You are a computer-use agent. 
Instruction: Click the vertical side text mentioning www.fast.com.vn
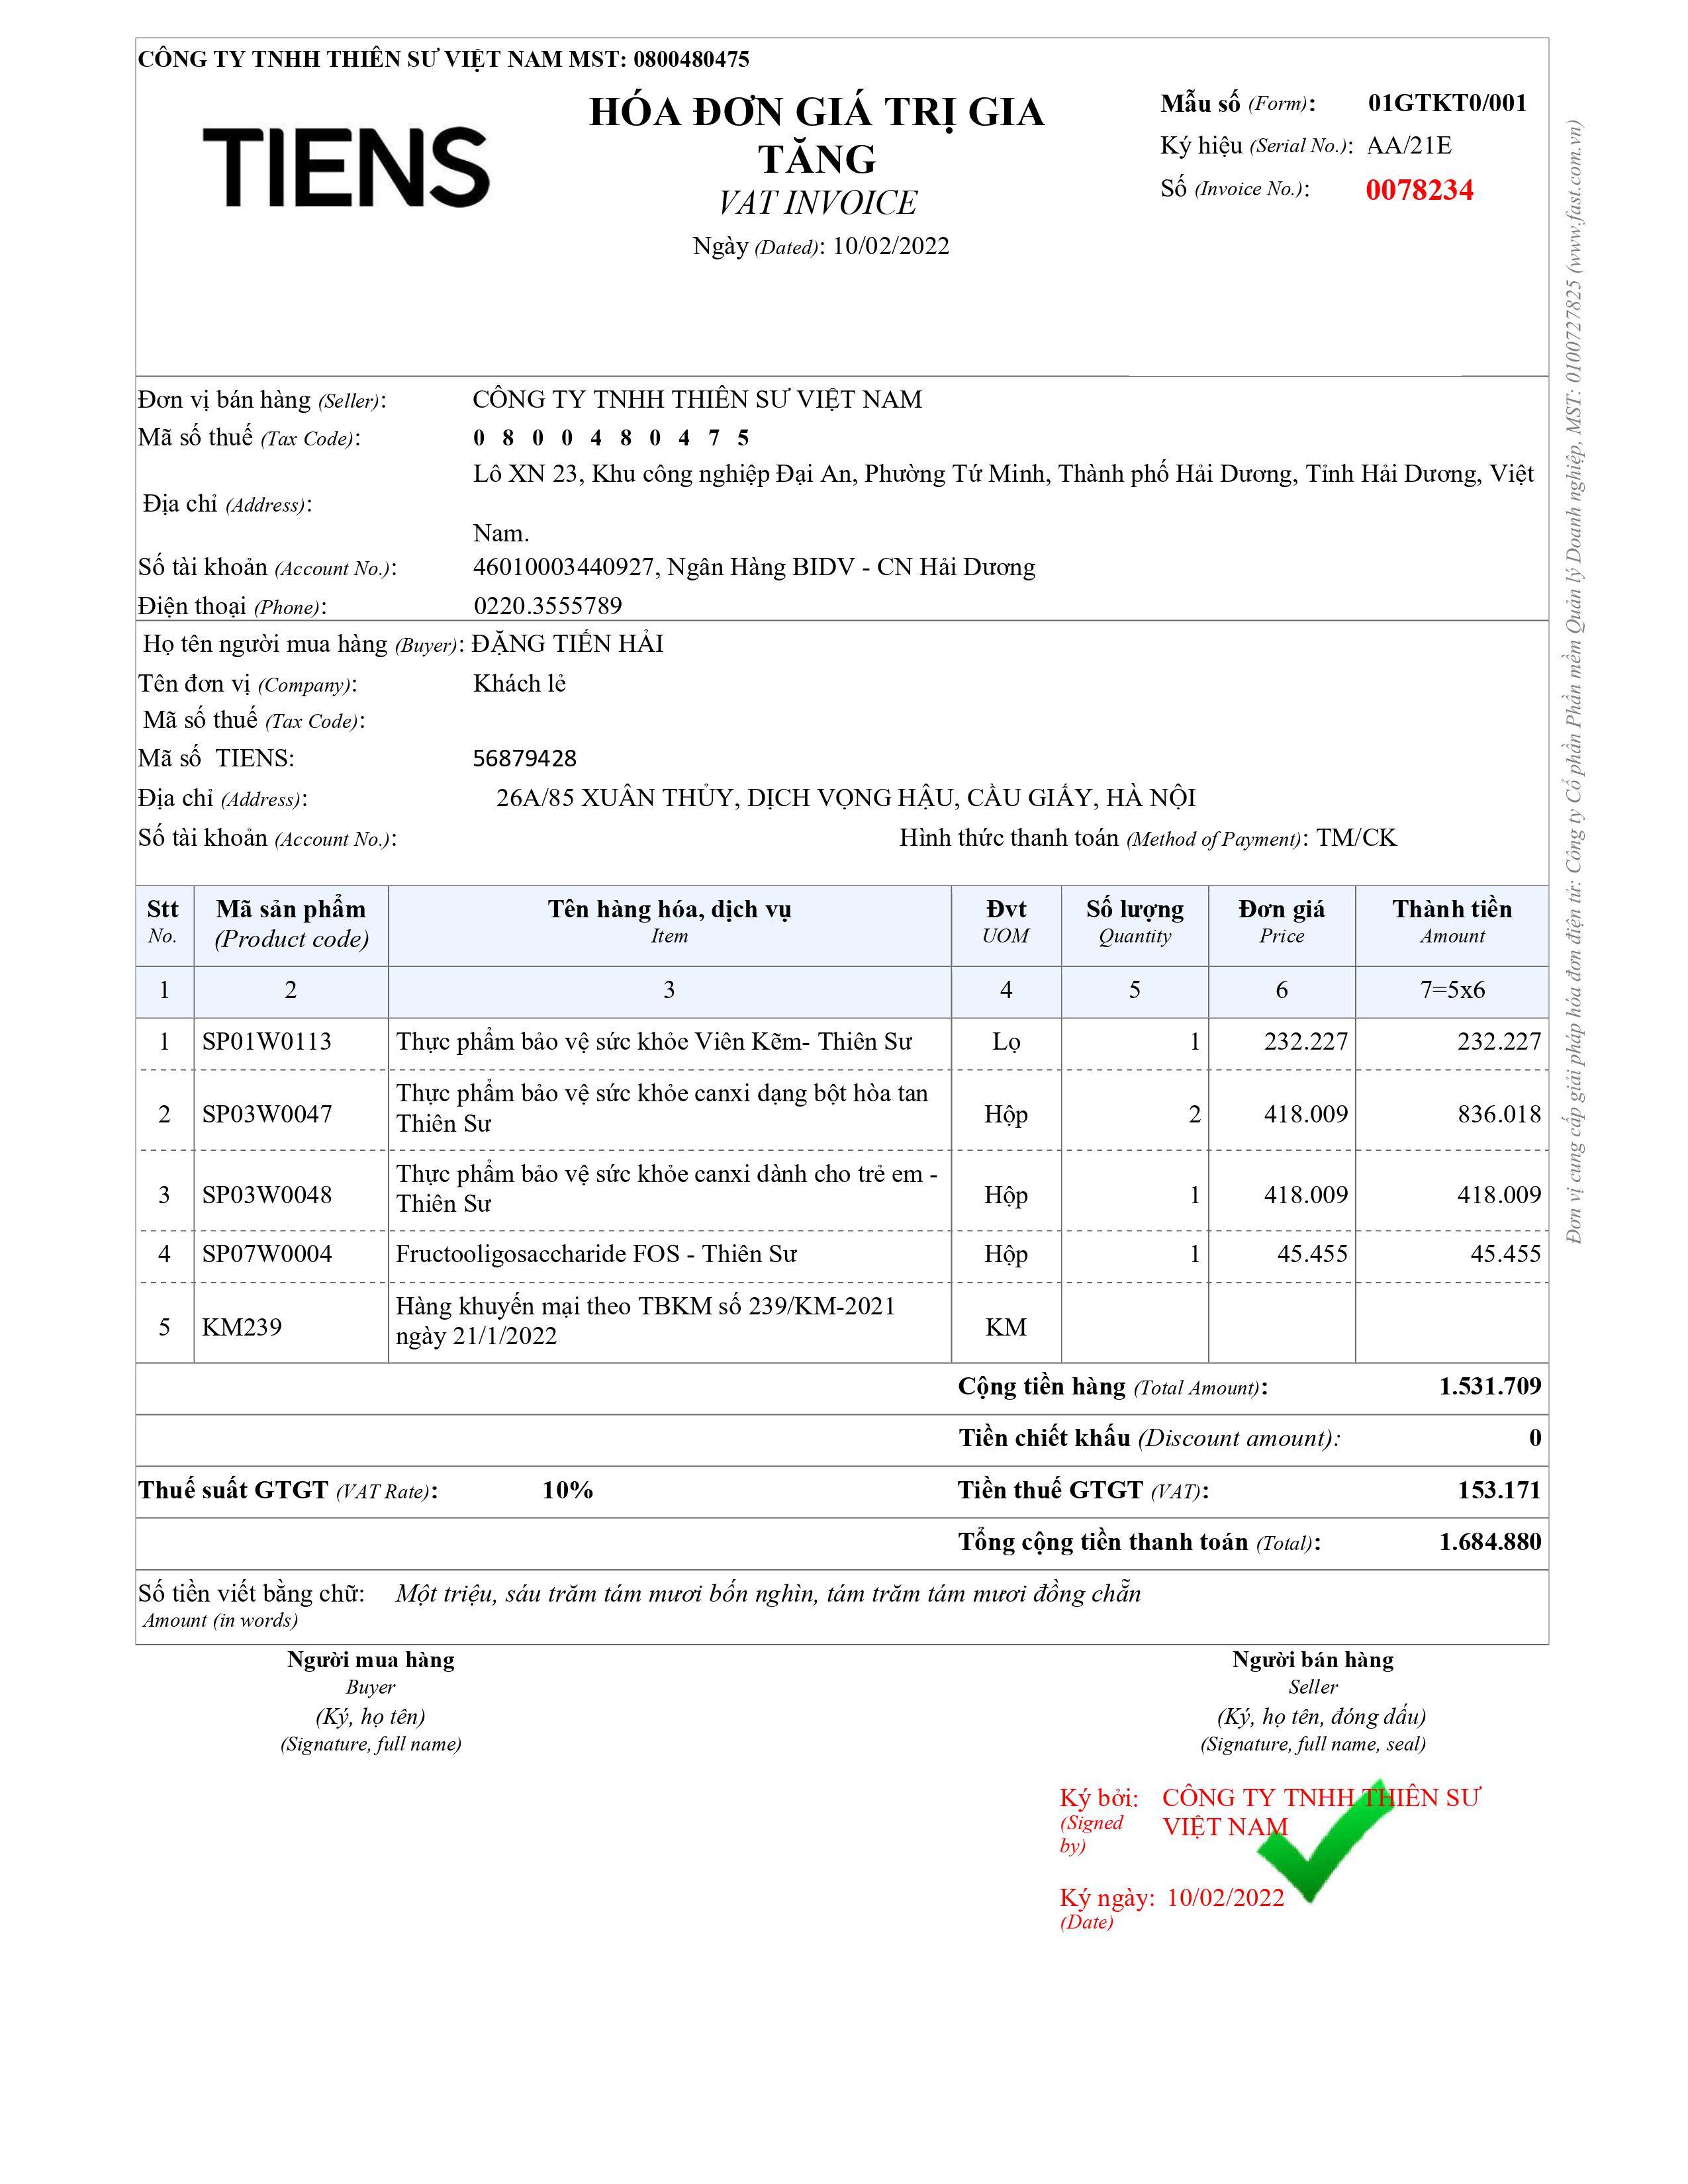coord(1575,682)
